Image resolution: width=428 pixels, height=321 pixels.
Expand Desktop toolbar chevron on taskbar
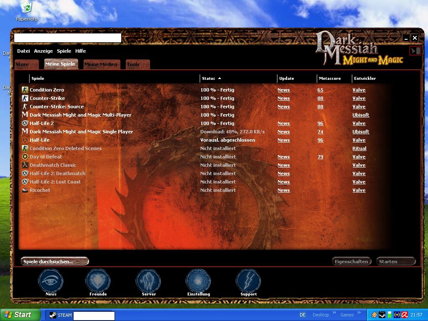pyautogui.click(x=334, y=313)
